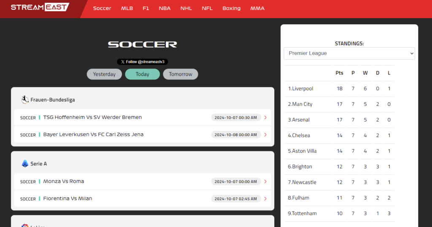Click the SOCCER heading logo

point(142,44)
